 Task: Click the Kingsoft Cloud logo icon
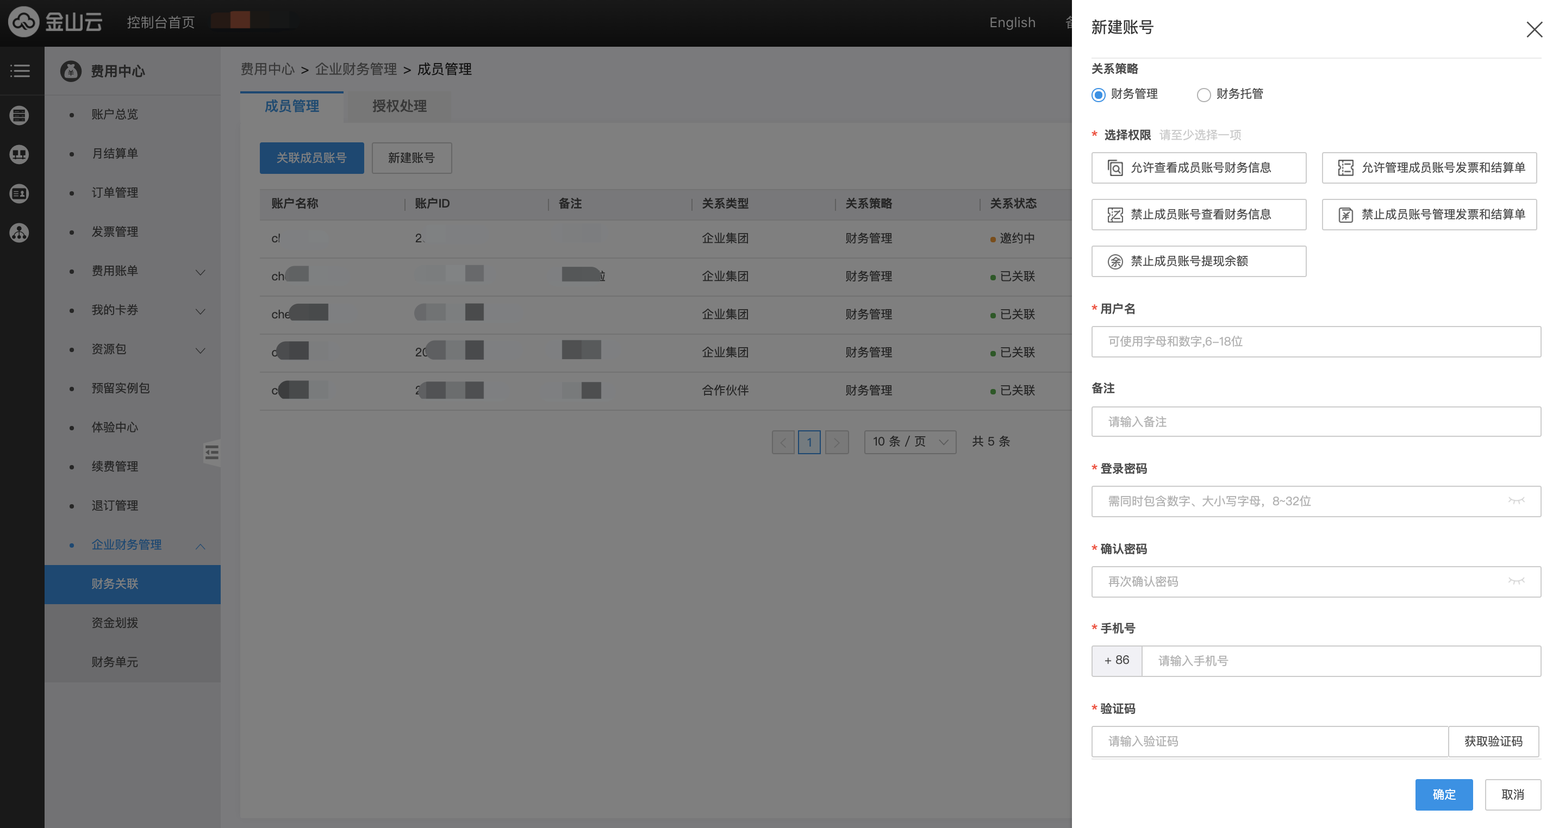click(x=23, y=22)
